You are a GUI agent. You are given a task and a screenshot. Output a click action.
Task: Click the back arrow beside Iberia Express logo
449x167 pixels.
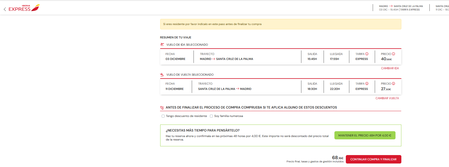pyautogui.click(x=5, y=9)
